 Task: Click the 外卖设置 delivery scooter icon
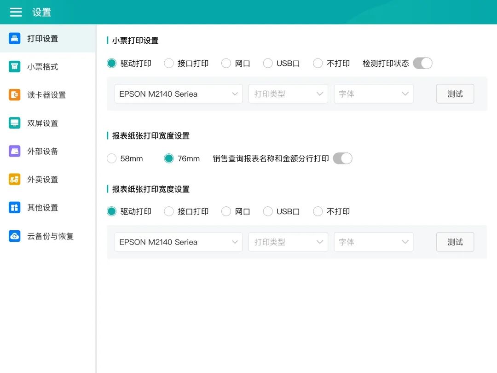(15, 180)
